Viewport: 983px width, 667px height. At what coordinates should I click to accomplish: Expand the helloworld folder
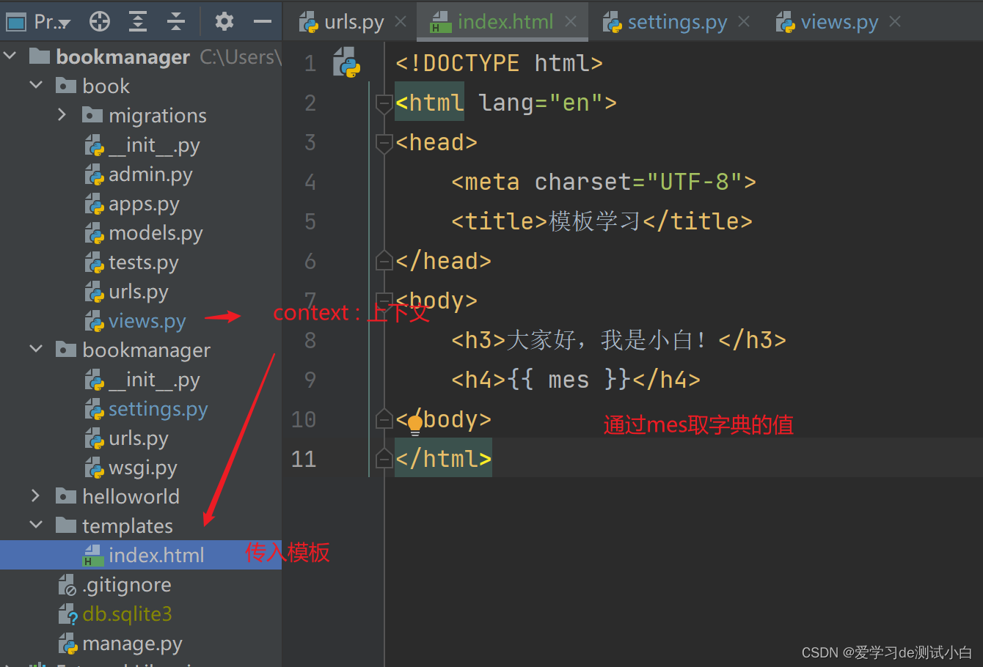point(36,496)
